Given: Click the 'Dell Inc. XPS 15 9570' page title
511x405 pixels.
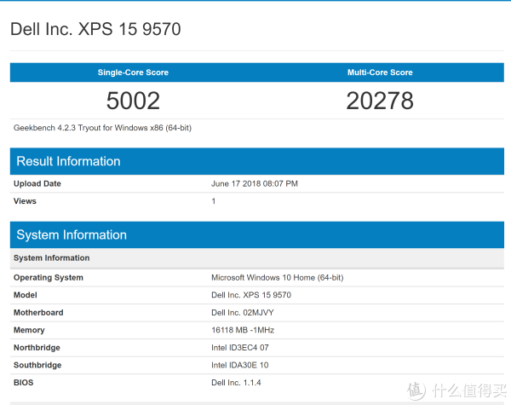Looking at the screenshot, I should (x=95, y=29).
